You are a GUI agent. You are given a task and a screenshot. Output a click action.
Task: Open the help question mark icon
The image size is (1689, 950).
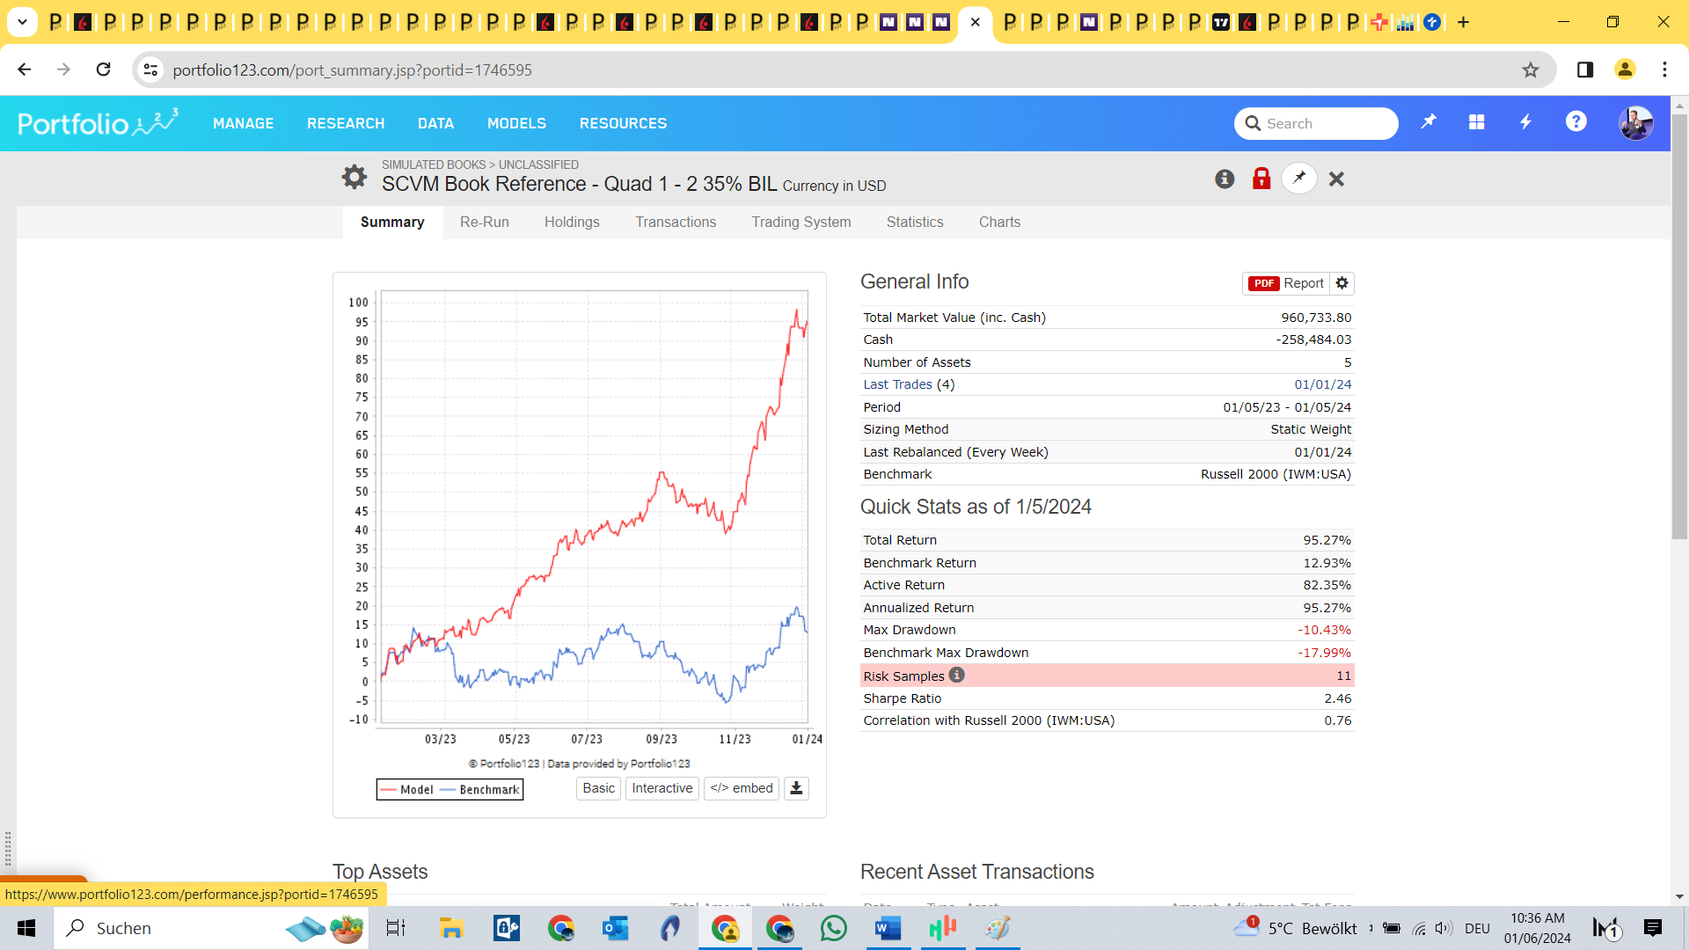1576,122
